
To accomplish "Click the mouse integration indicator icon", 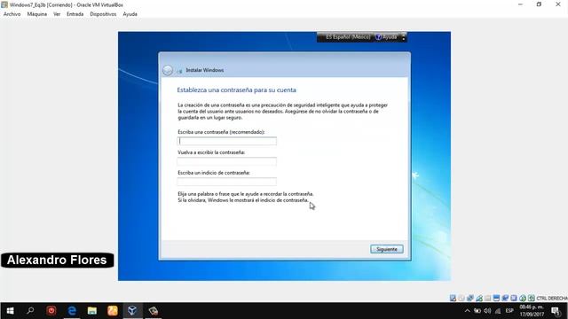I will tap(523, 298).
